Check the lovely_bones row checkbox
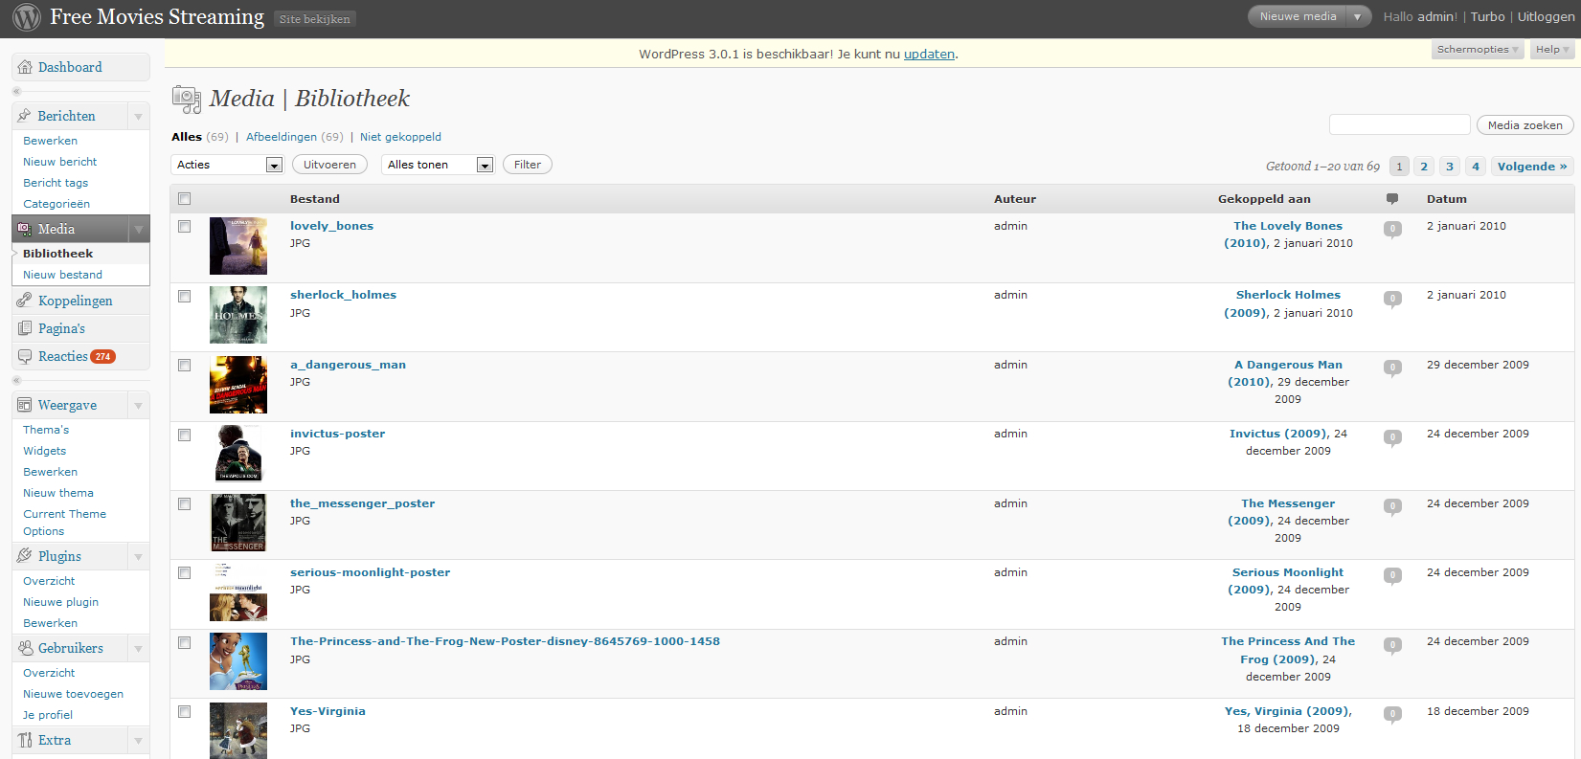The width and height of the screenshot is (1581, 759). pos(185,227)
